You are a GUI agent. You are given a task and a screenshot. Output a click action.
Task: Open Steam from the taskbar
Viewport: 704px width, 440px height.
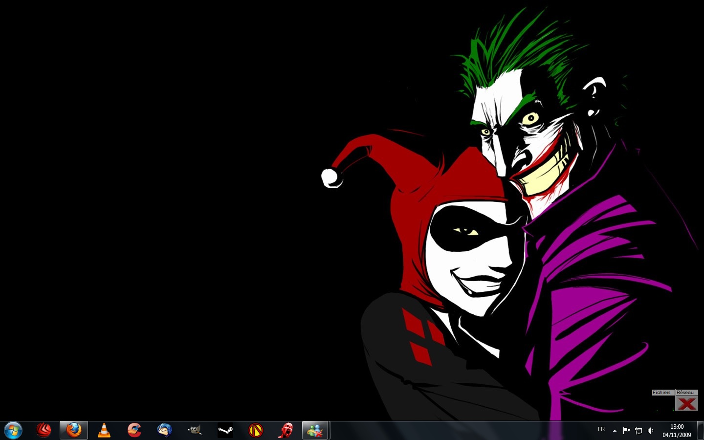(225, 430)
